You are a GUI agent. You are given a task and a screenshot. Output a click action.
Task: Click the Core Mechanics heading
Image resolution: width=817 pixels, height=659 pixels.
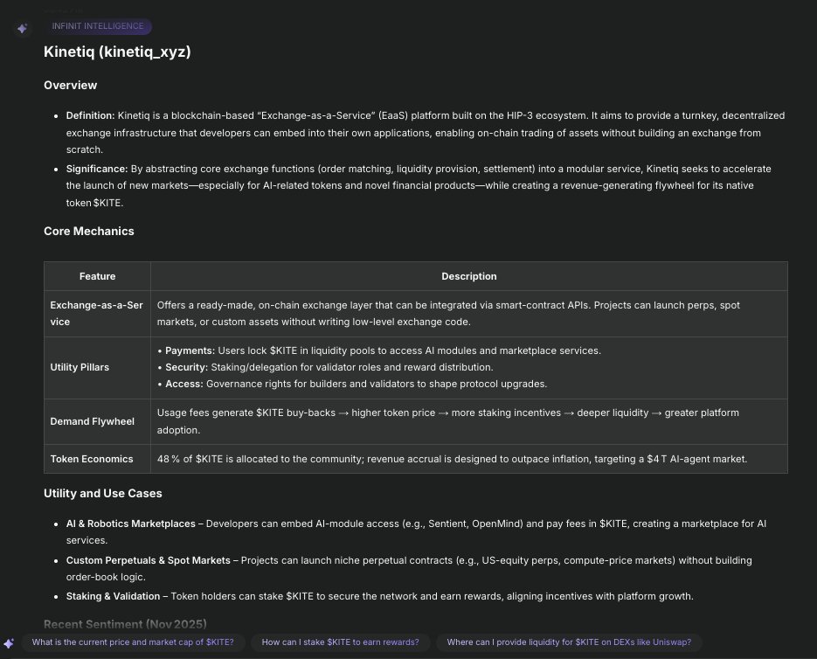89,232
